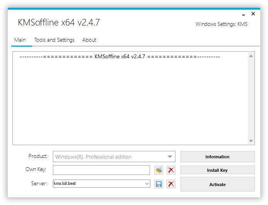Image resolution: width=268 pixels, height=205 pixels.
Task: Click the log scrollbar up arrow
Action: tap(251, 56)
